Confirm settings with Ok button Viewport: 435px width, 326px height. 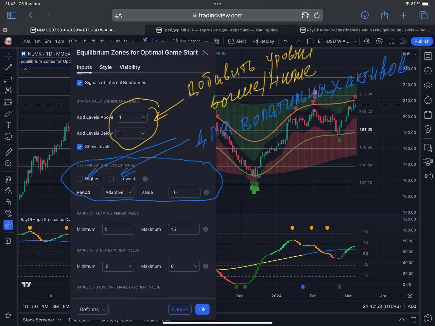point(203,309)
